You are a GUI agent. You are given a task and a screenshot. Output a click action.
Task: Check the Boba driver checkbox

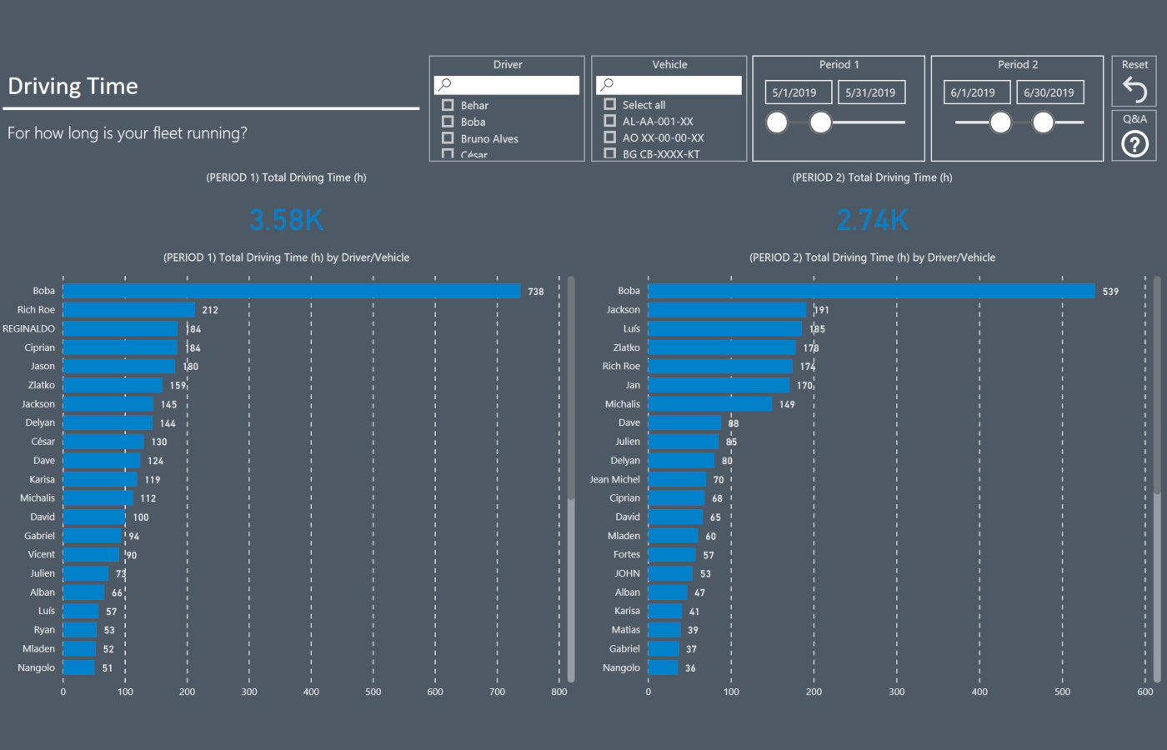448,122
